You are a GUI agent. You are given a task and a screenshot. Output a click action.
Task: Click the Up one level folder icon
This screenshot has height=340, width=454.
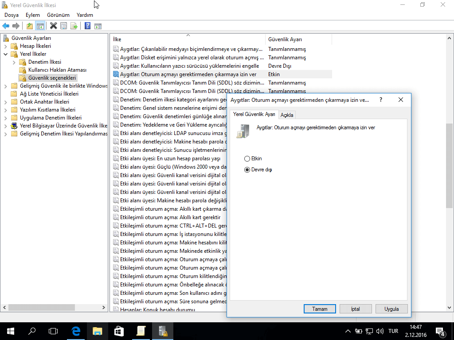30,26
